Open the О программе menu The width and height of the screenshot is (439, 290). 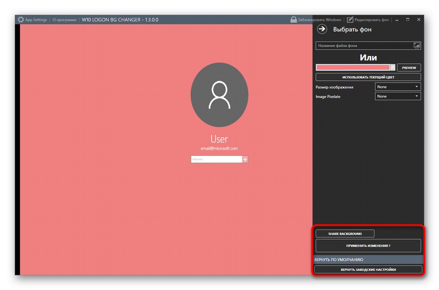point(64,20)
